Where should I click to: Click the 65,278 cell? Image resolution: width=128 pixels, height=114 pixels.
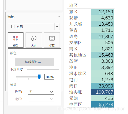(x=102, y=105)
